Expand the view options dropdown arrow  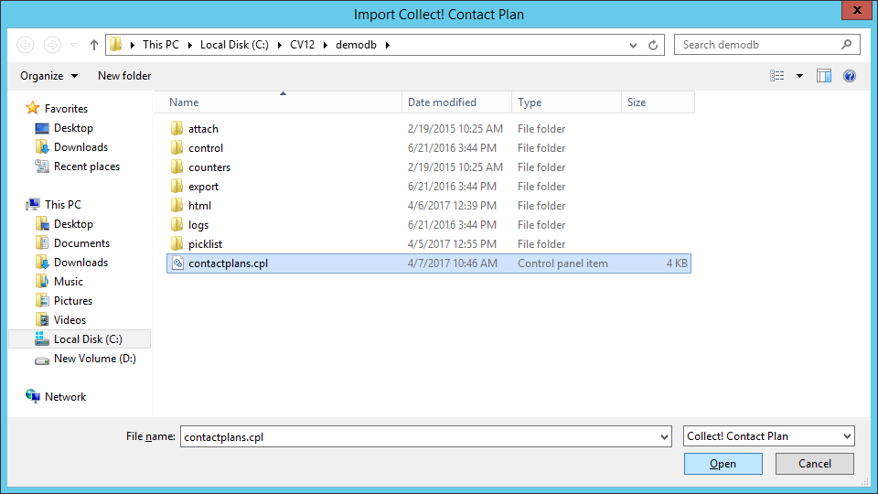pos(799,76)
